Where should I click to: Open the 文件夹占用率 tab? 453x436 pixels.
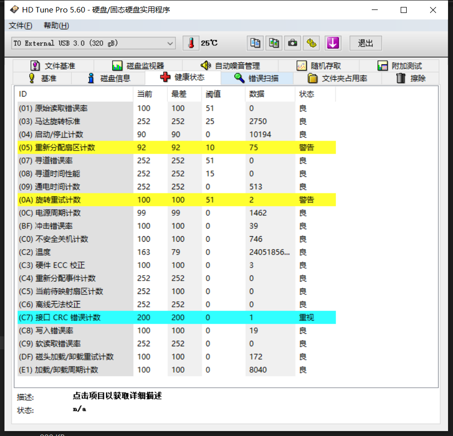point(337,78)
